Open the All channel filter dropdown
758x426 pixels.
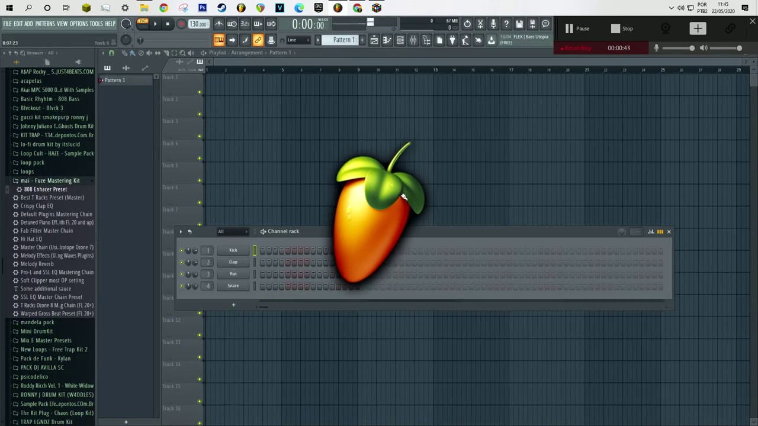(x=233, y=231)
